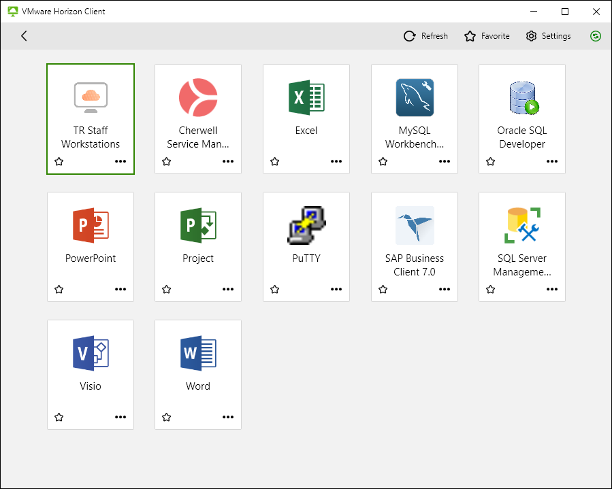Image resolution: width=612 pixels, height=489 pixels.
Task: Click the green sync status icon in the toolbar
Action: click(x=596, y=36)
